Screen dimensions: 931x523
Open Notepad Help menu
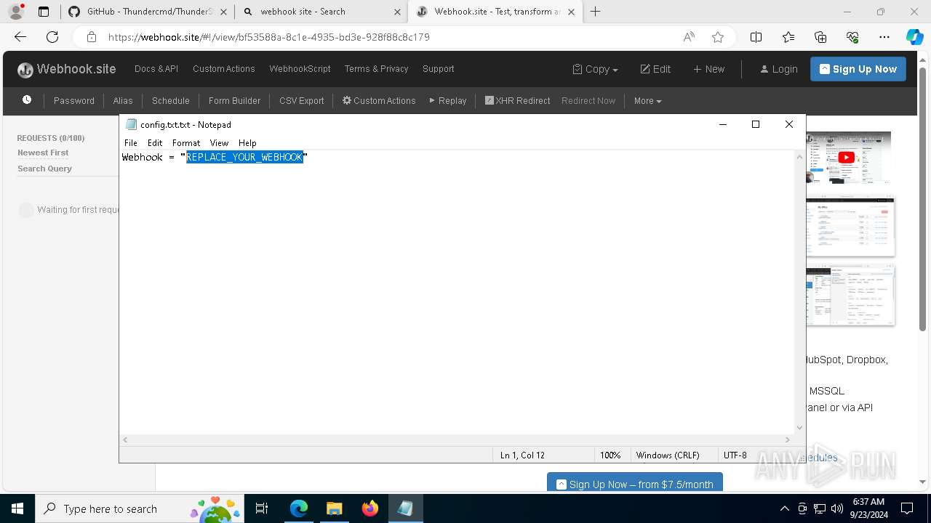coord(247,143)
